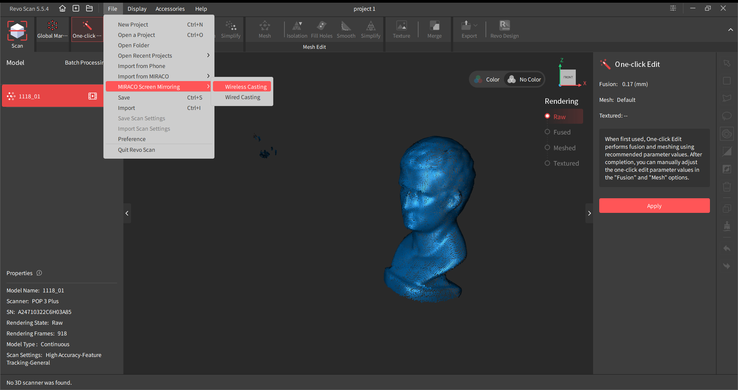The image size is (738, 390).
Task: Click the FRONT view orientation cube
Action: tap(568, 77)
